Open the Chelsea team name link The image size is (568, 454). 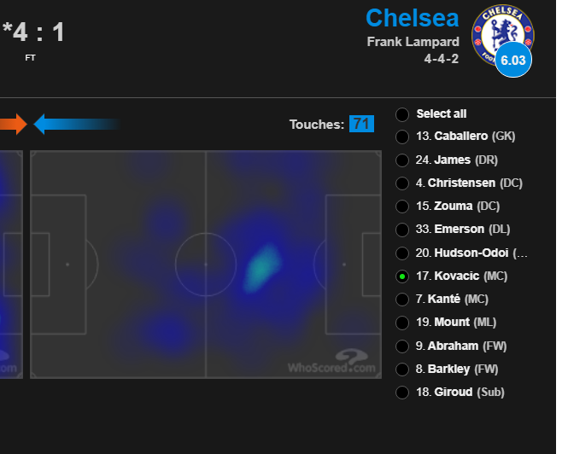[413, 18]
